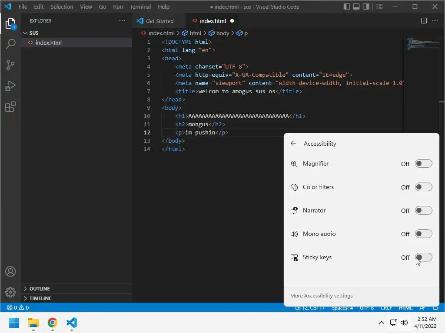The width and height of the screenshot is (445, 333).
Task: Click the Explorer more actions ellipsis
Action: 122,21
